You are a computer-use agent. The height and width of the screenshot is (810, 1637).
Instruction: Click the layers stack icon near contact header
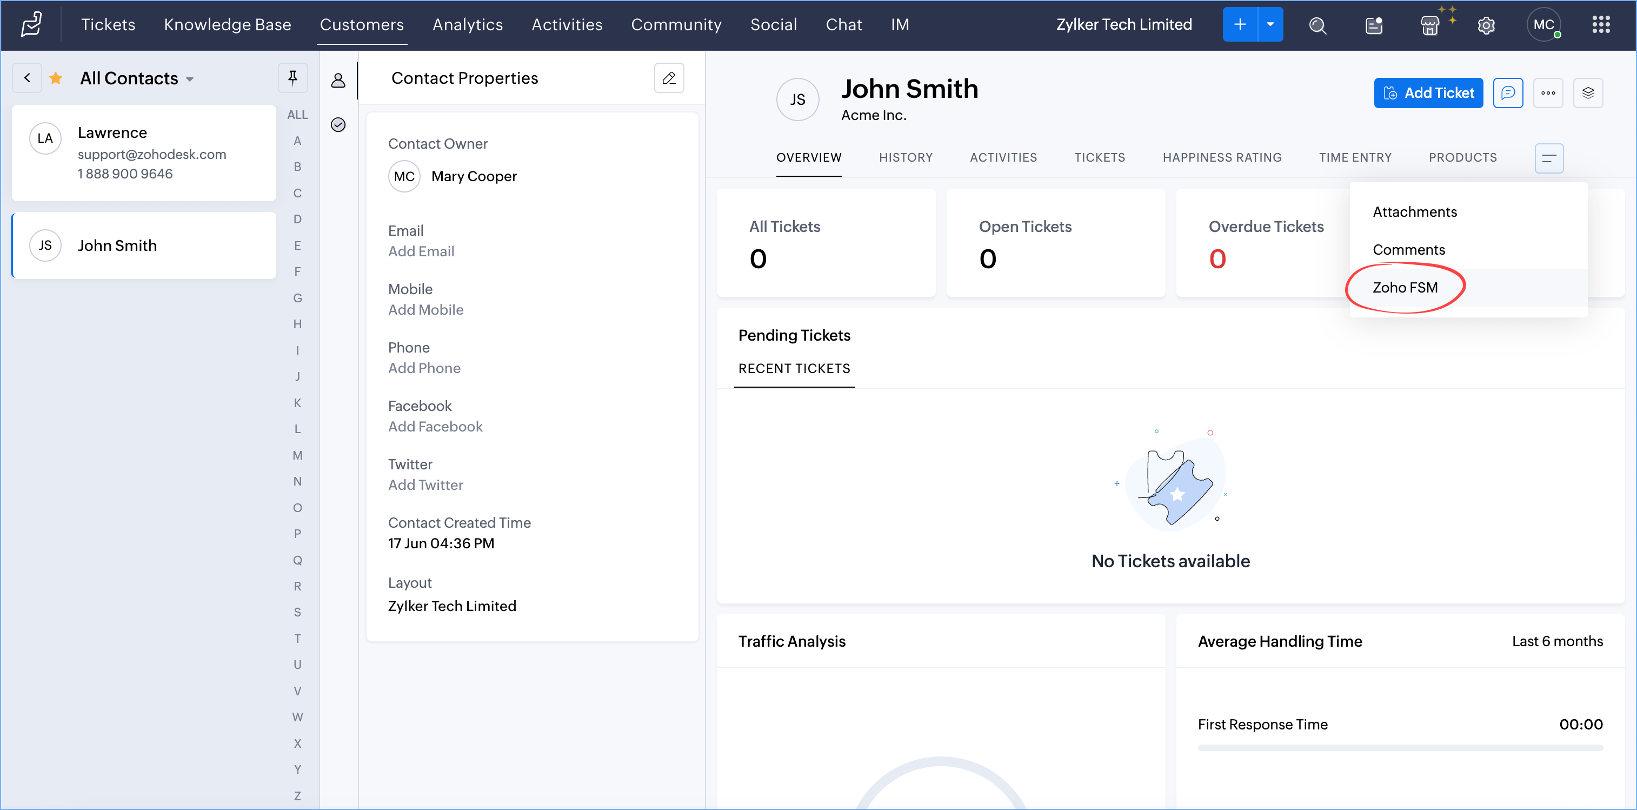point(1587,93)
